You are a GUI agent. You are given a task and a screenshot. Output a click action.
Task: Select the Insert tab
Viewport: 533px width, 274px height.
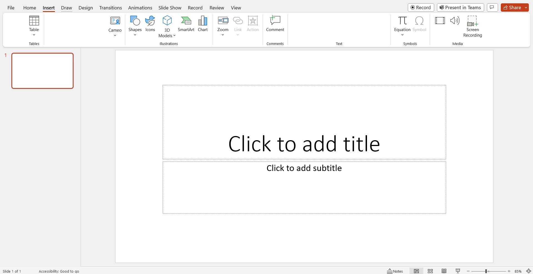49,8
